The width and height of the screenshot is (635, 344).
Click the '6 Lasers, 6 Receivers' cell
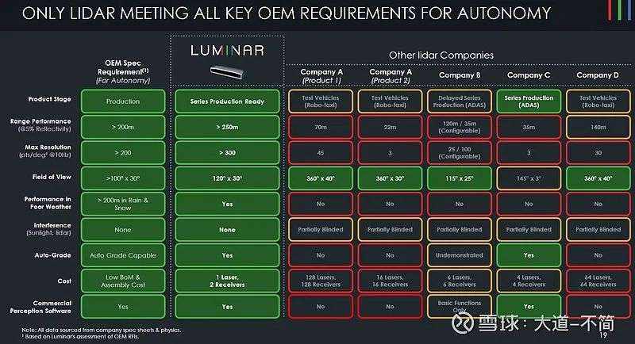[460, 281]
